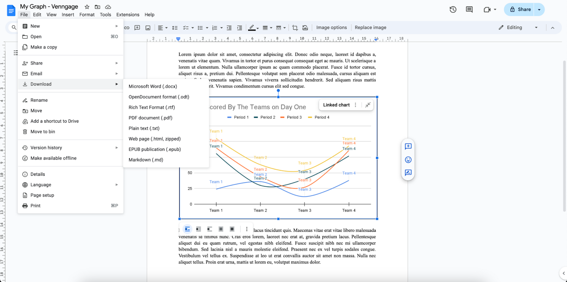Open the Extensions menu
Screen dimensions: 567x282
[128, 15]
